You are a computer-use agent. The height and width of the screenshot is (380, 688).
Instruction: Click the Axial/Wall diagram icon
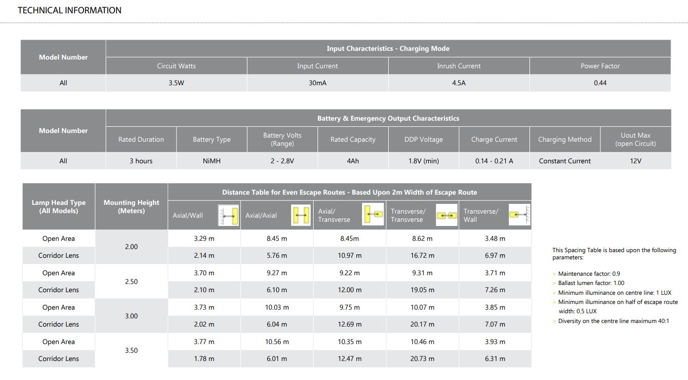click(228, 216)
